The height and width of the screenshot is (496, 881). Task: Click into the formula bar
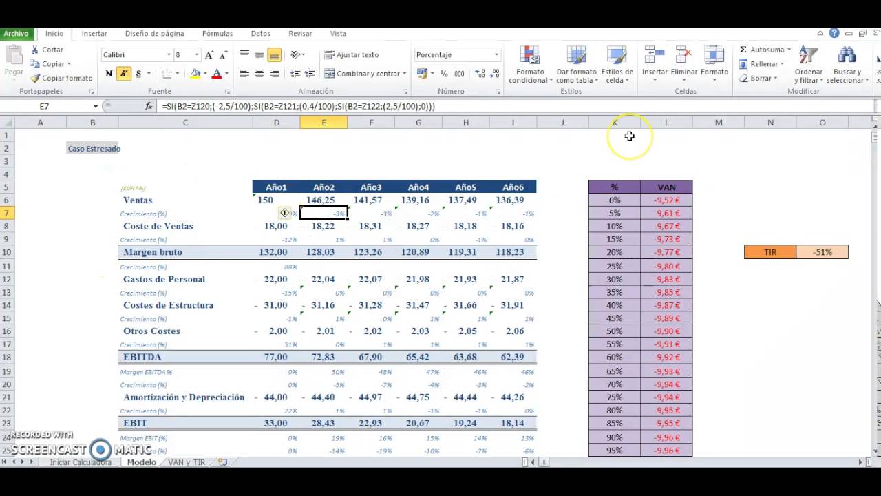(x=515, y=106)
